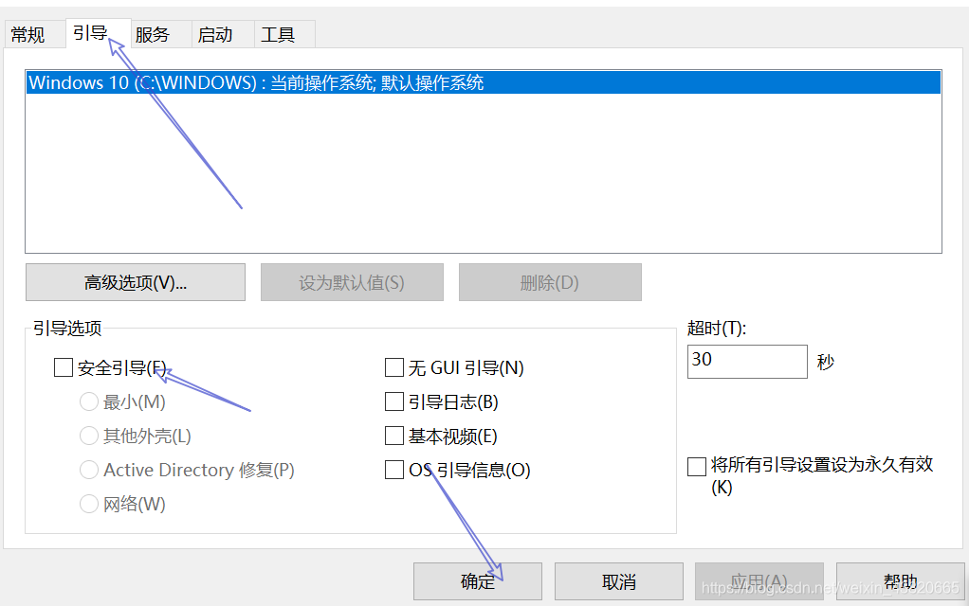Enable the 安全引导(F) checkbox
The width and height of the screenshot is (969, 606).
click(x=64, y=367)
